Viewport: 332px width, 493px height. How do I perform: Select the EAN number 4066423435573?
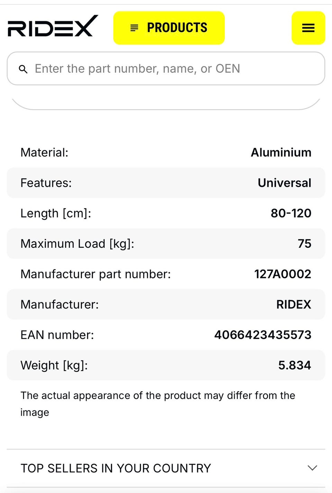(x=263, y=335)
